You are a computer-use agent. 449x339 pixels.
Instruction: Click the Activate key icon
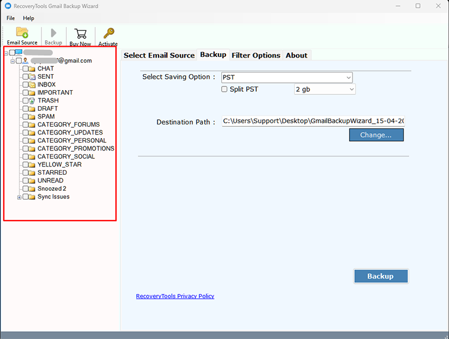click(109, 33)
